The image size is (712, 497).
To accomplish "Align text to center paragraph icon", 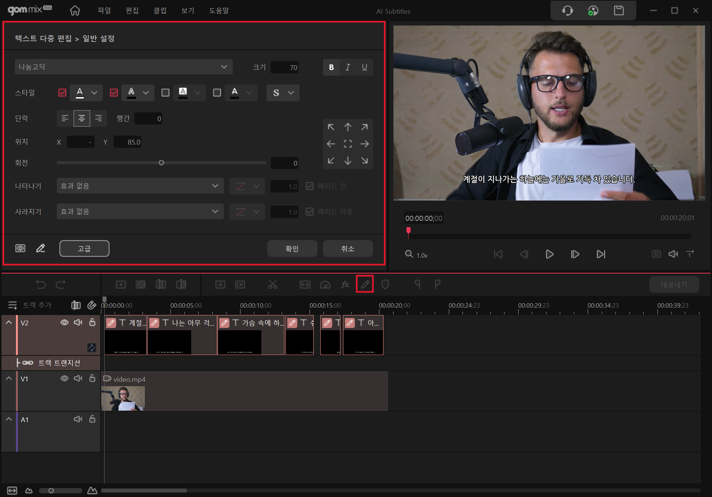I will point(82,119).
